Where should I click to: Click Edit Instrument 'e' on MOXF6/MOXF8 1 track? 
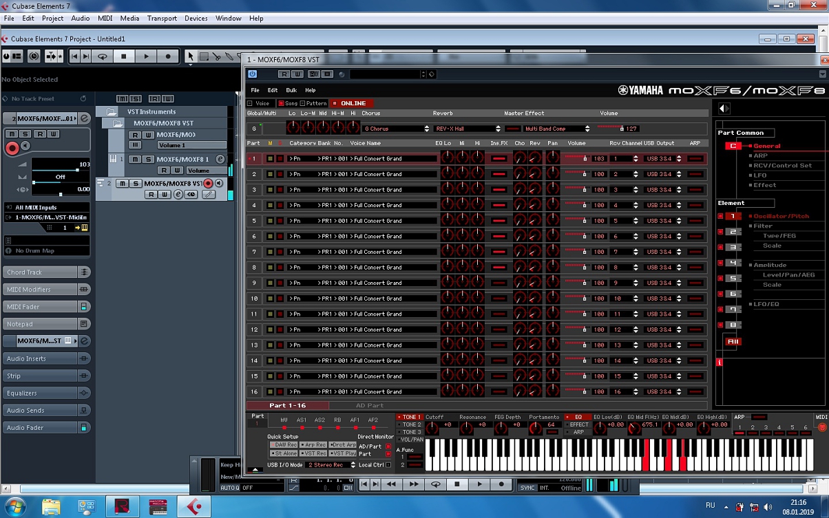(x=220, y=159)
